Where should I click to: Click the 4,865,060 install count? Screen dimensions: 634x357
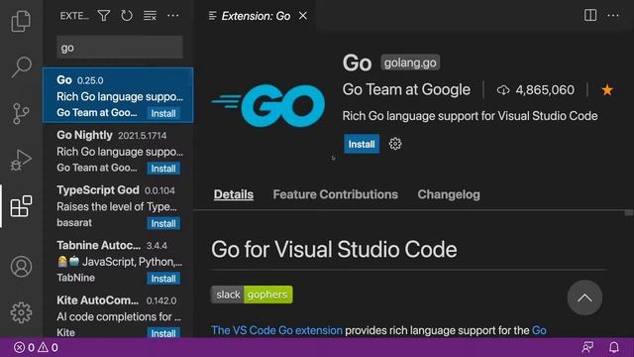535,90
